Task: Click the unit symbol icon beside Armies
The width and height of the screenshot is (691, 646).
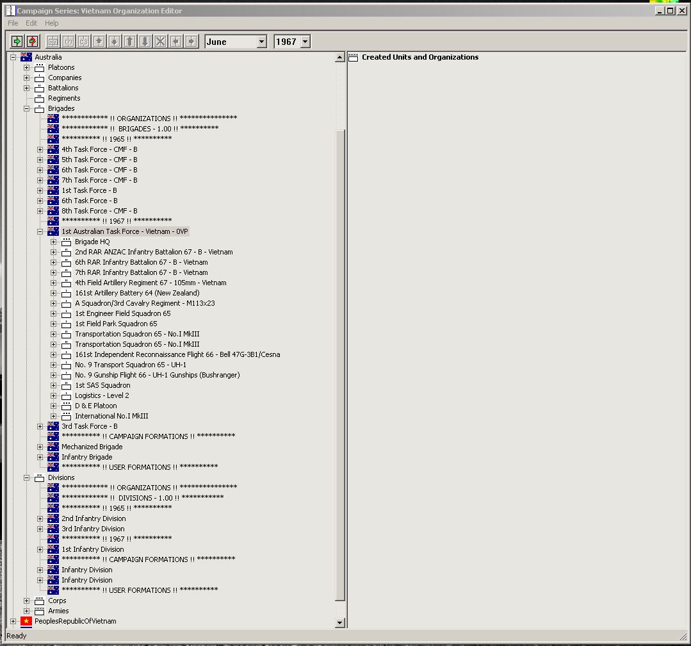Action: 39,611
